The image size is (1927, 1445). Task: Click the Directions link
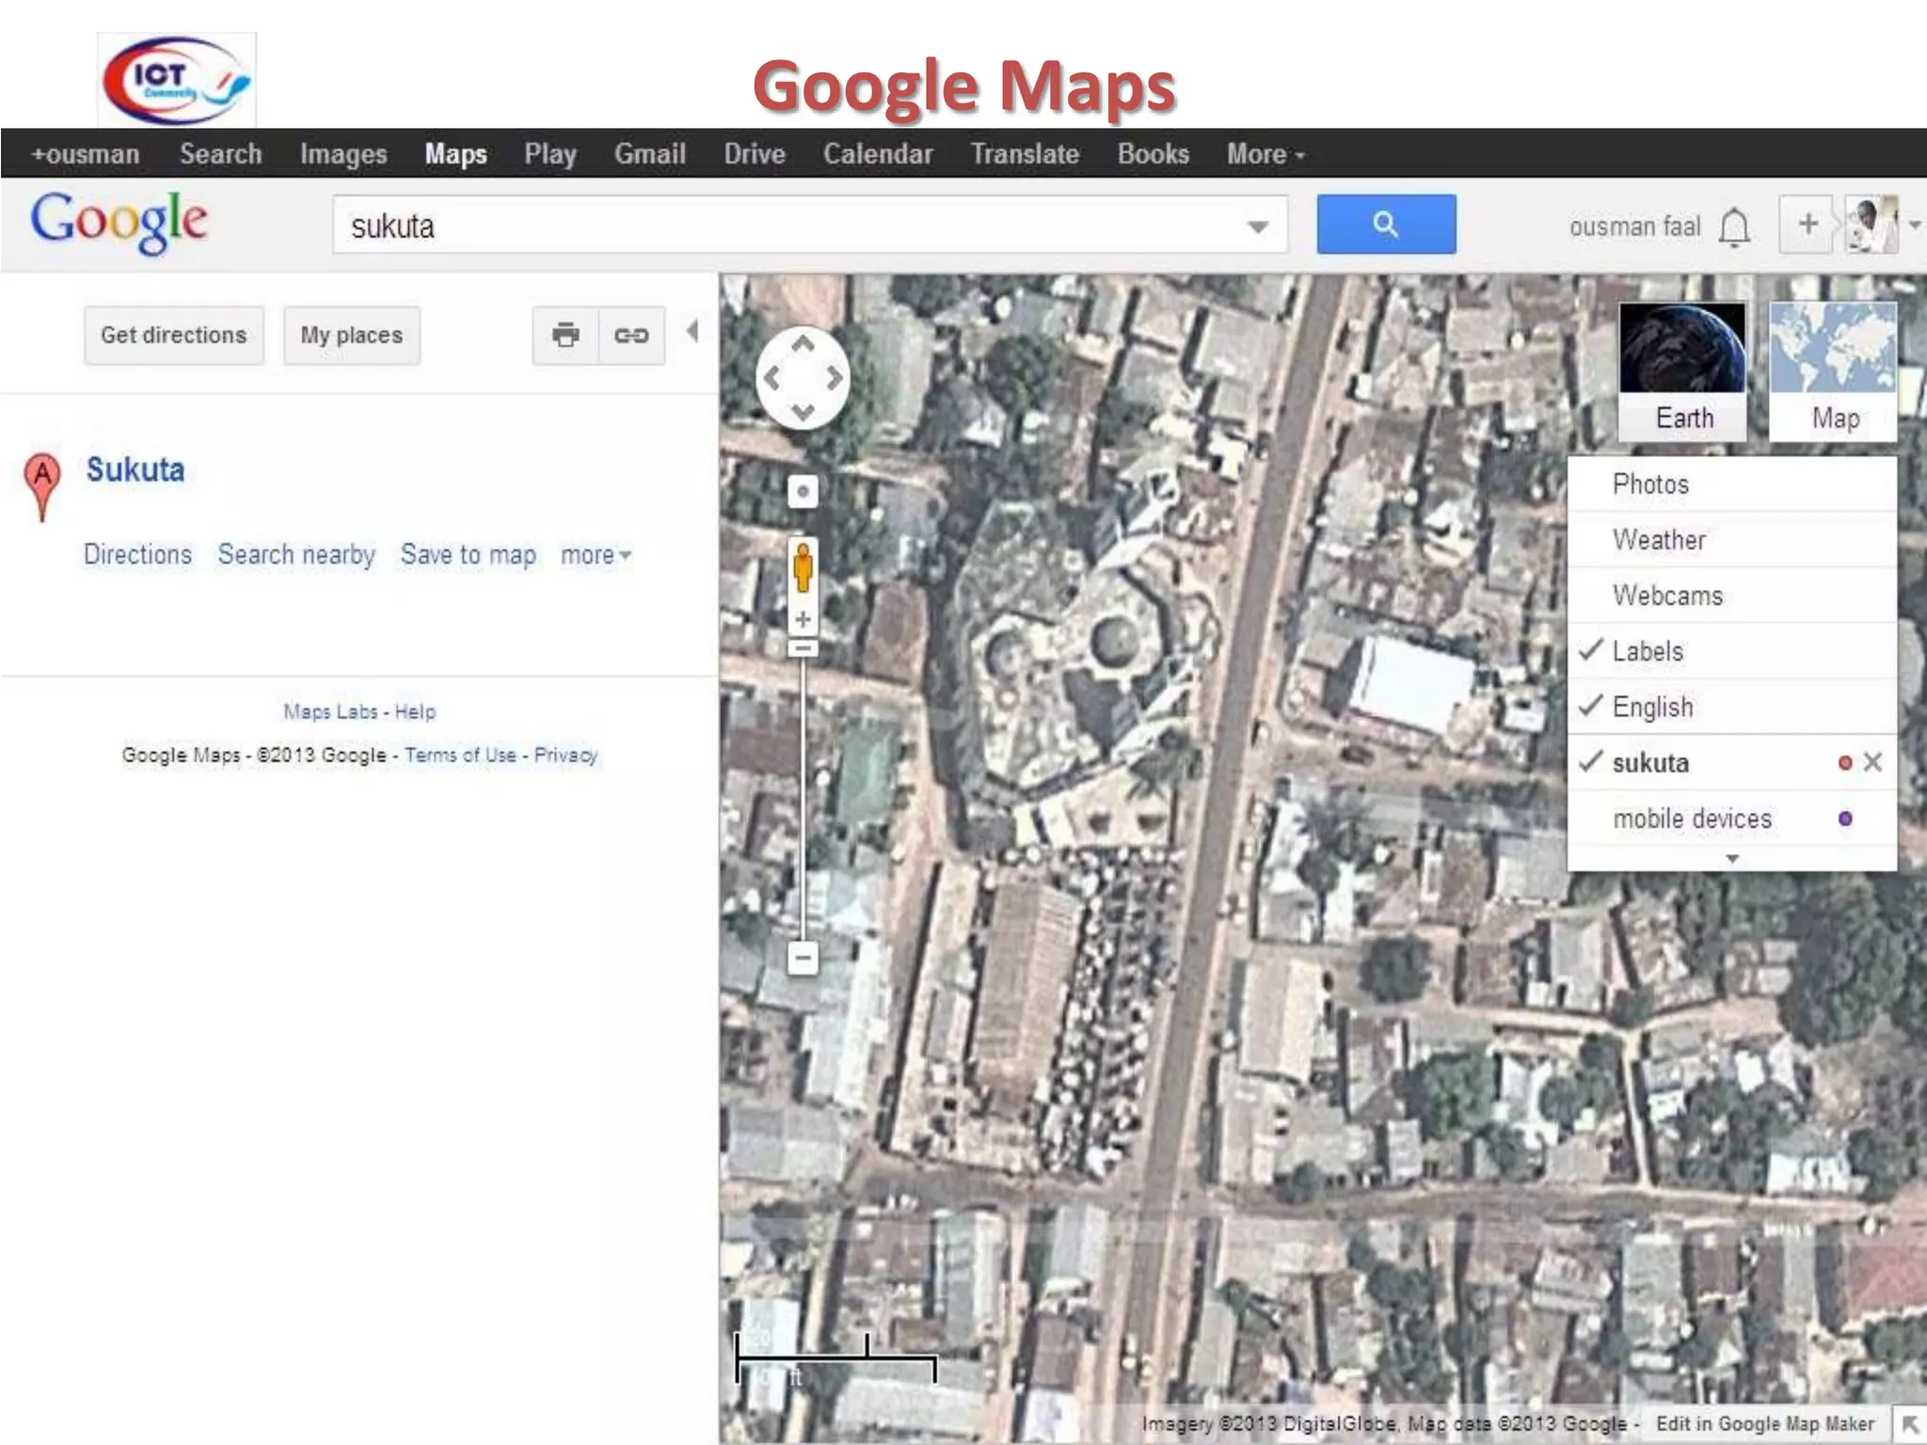point(137,555)
